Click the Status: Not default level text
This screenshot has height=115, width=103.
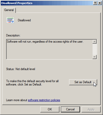pyautogui.click(x=21, y=69)
